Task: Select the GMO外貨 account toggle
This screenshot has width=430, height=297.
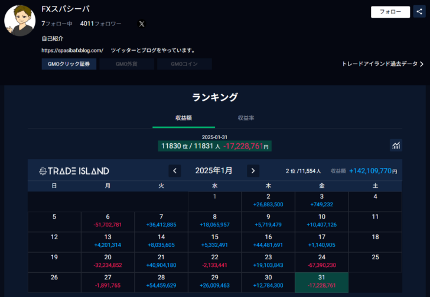Action: pyautogui.click(x=126, y=64)
